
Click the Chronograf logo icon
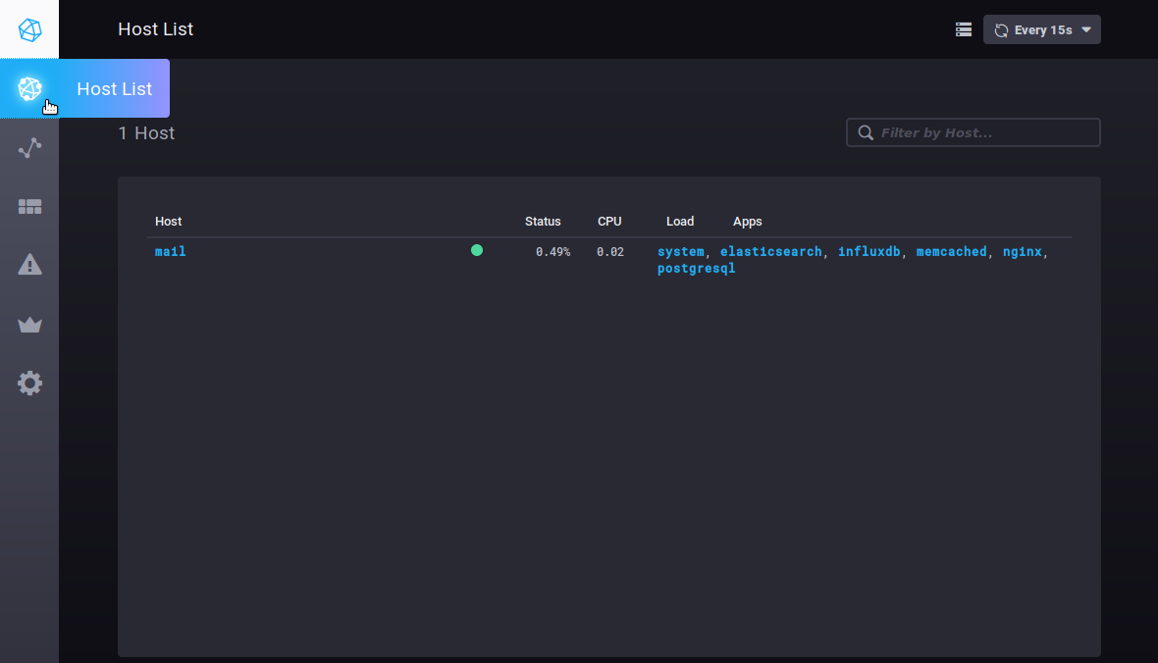click(x=29, y=29)
